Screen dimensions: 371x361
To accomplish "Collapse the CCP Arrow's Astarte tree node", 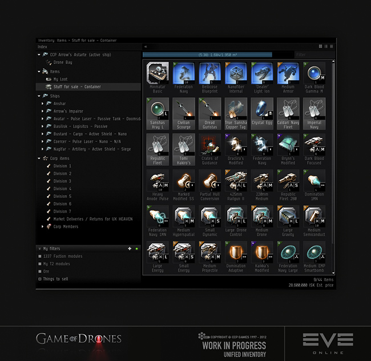I will 39,54.
